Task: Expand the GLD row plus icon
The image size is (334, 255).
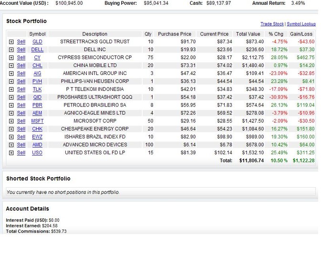Action: click(x=11, y=42)
